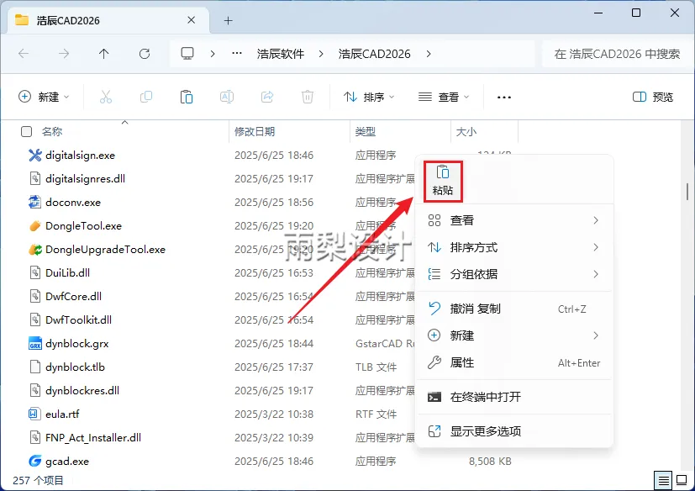Select DwfToolkit.dll file name
695x491 pixels.
[78, 319]
